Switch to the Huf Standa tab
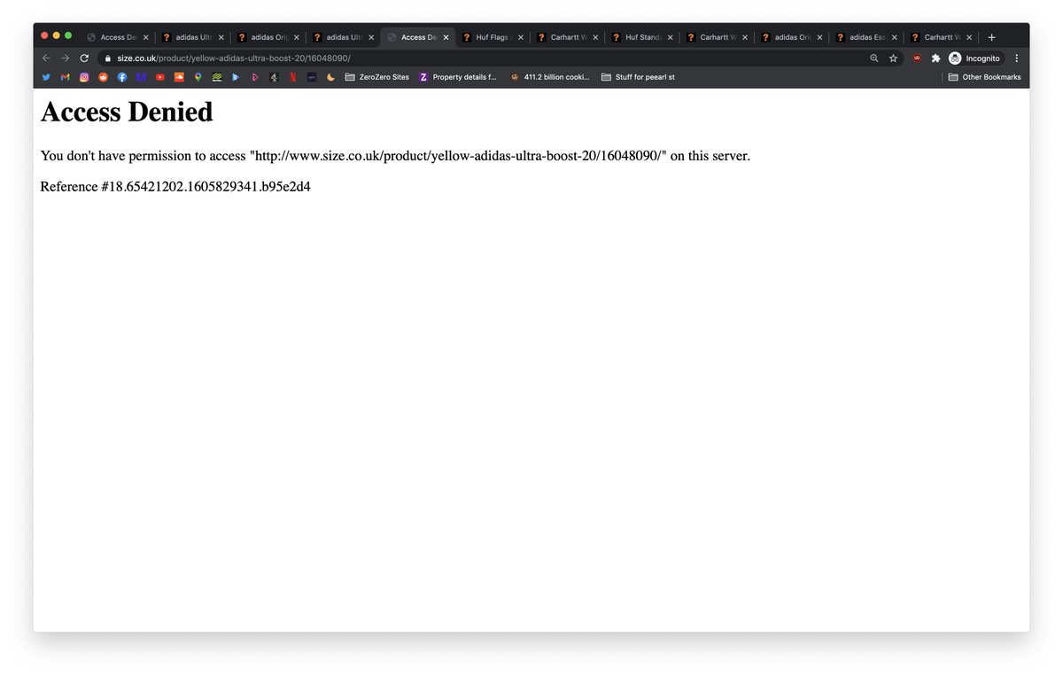The width and height of the screenshot is (1063, 676). point(643,37)
